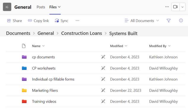
Task: Click the Copy link button
Action: (38, 21)
